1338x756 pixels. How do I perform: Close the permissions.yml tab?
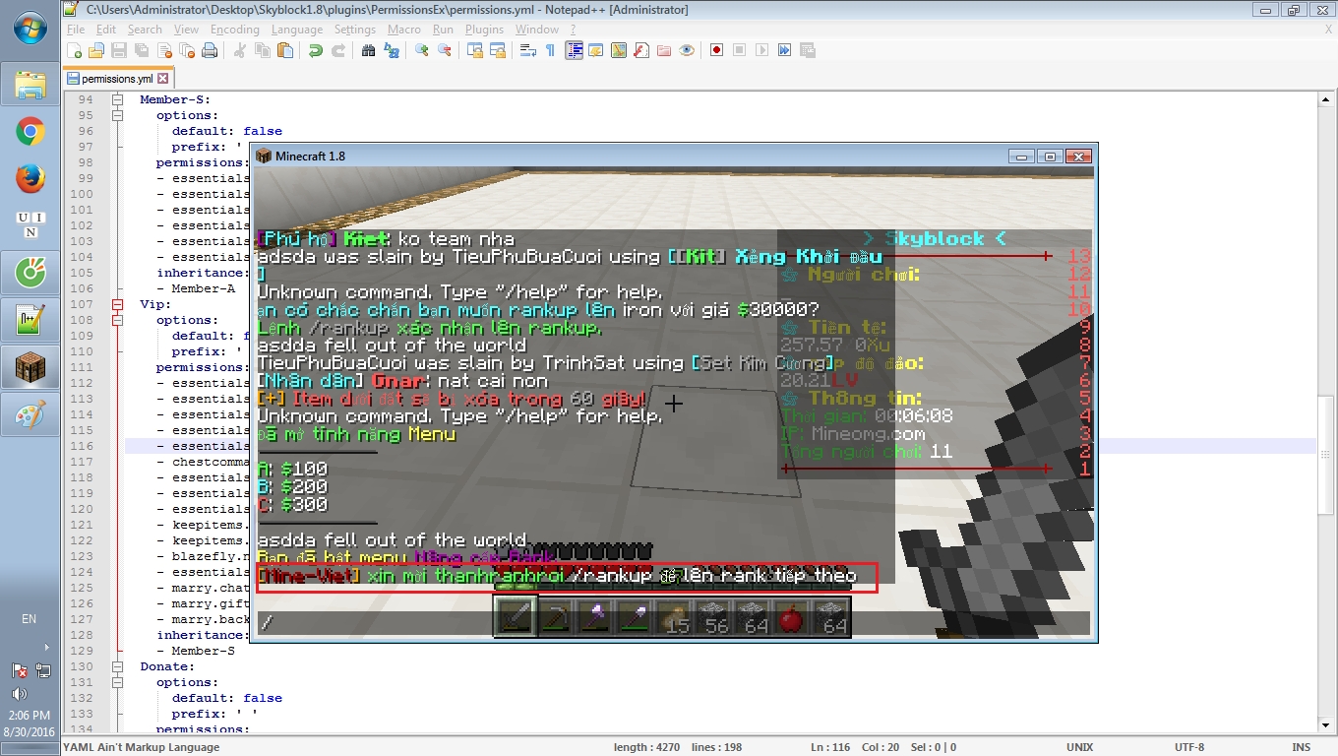pyautogui.click(x=163, y=79)
